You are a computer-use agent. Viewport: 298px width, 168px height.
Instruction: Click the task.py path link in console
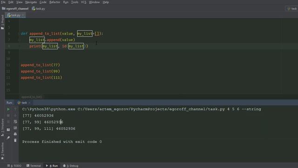[x=151, y=109]
